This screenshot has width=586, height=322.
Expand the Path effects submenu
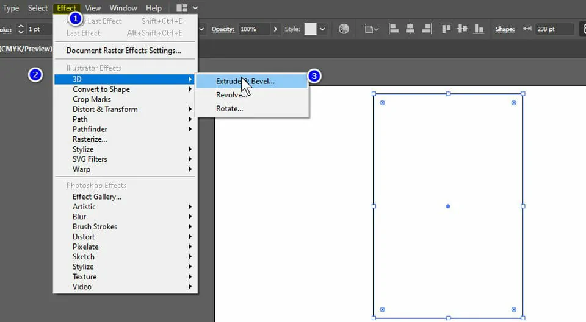pos(125,119)
